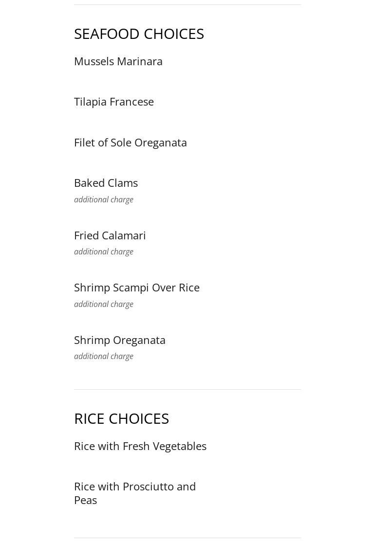Select the Mussels Marinara menu item

point(118,61)
